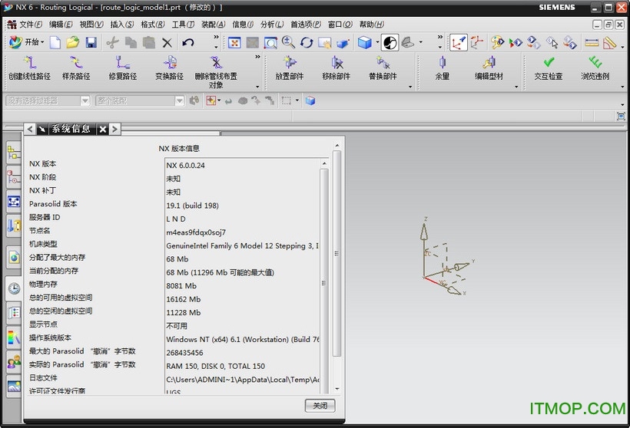Viewport: 630px width, 428px height.
Task: Click 移除部件 tool
Action: 337,68
